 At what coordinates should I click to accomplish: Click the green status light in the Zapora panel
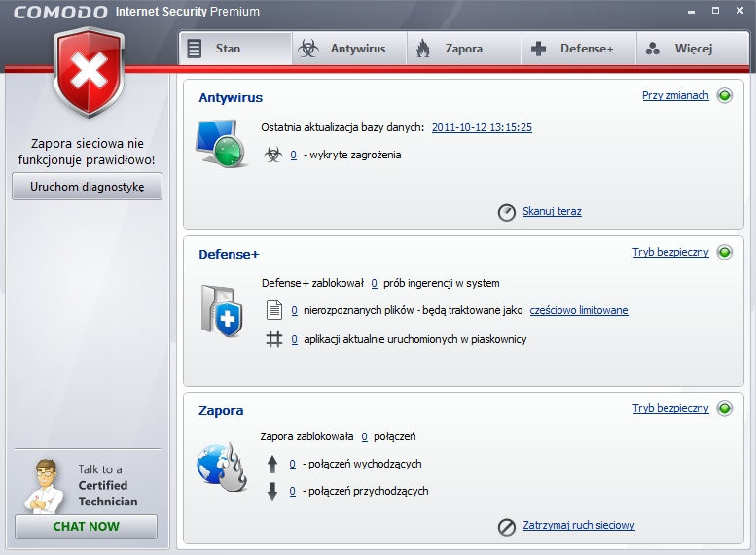point(724,408)
